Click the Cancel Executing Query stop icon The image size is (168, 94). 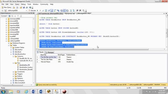tap(40, 10)
